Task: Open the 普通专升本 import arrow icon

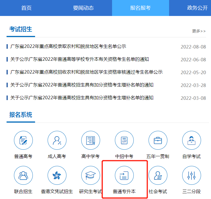Action: tap(124, 175)
